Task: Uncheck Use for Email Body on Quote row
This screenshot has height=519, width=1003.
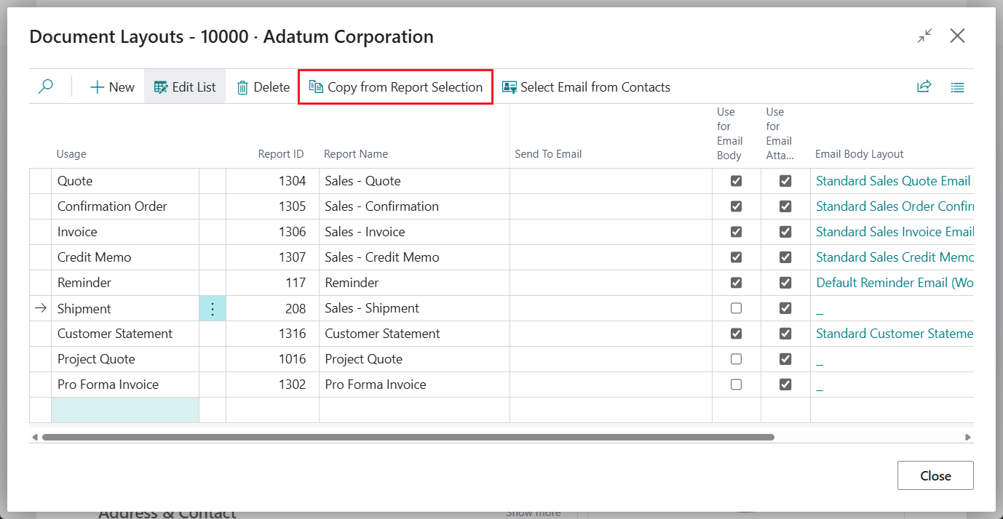Action: point(735,180)
